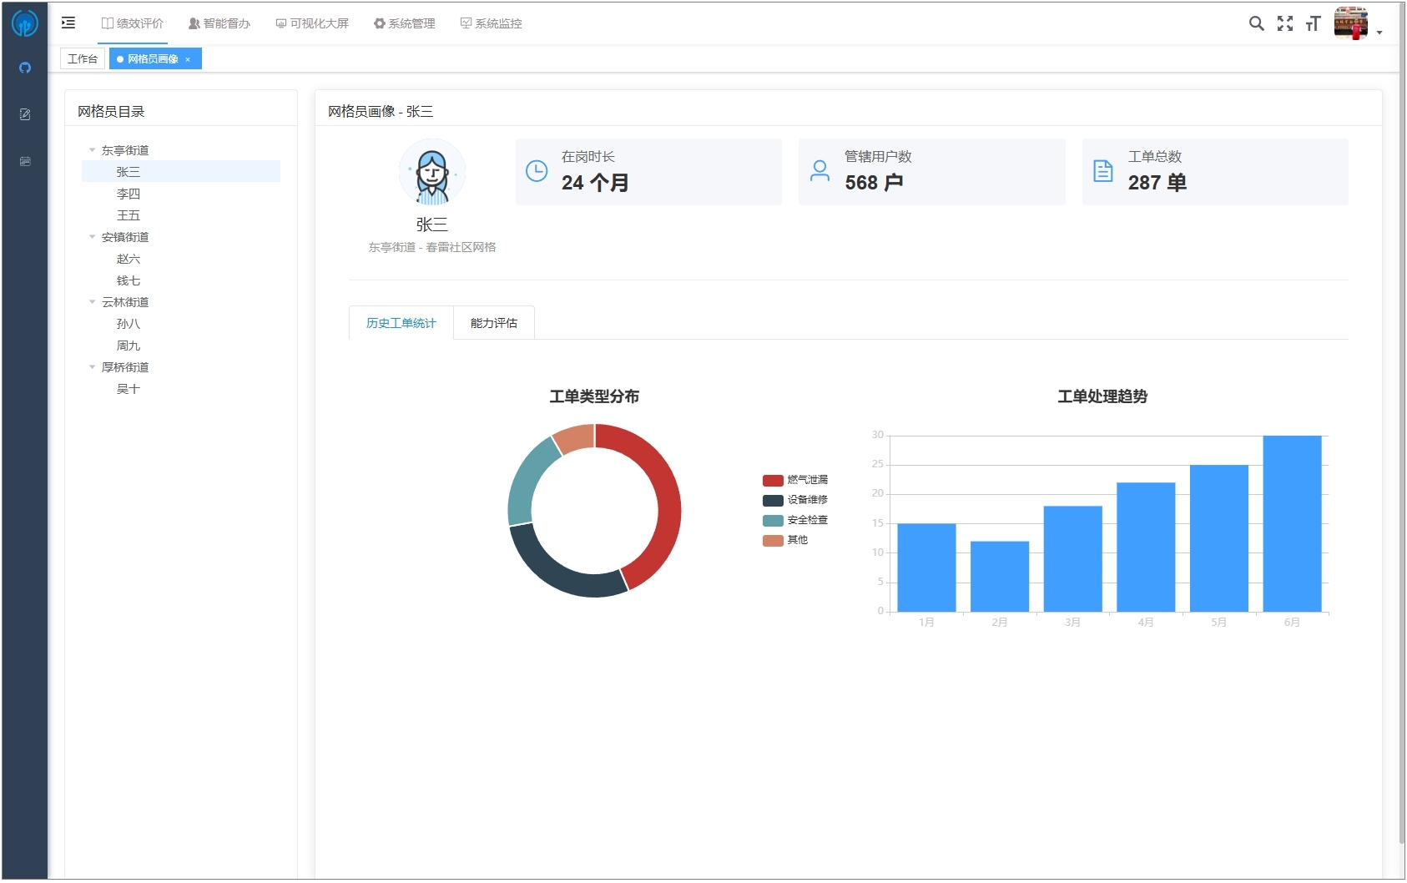The height and width of the screenshot is (883, 1407).
Task: Collapse the 东亭街道 tree node
Action: tap(93, 150)
